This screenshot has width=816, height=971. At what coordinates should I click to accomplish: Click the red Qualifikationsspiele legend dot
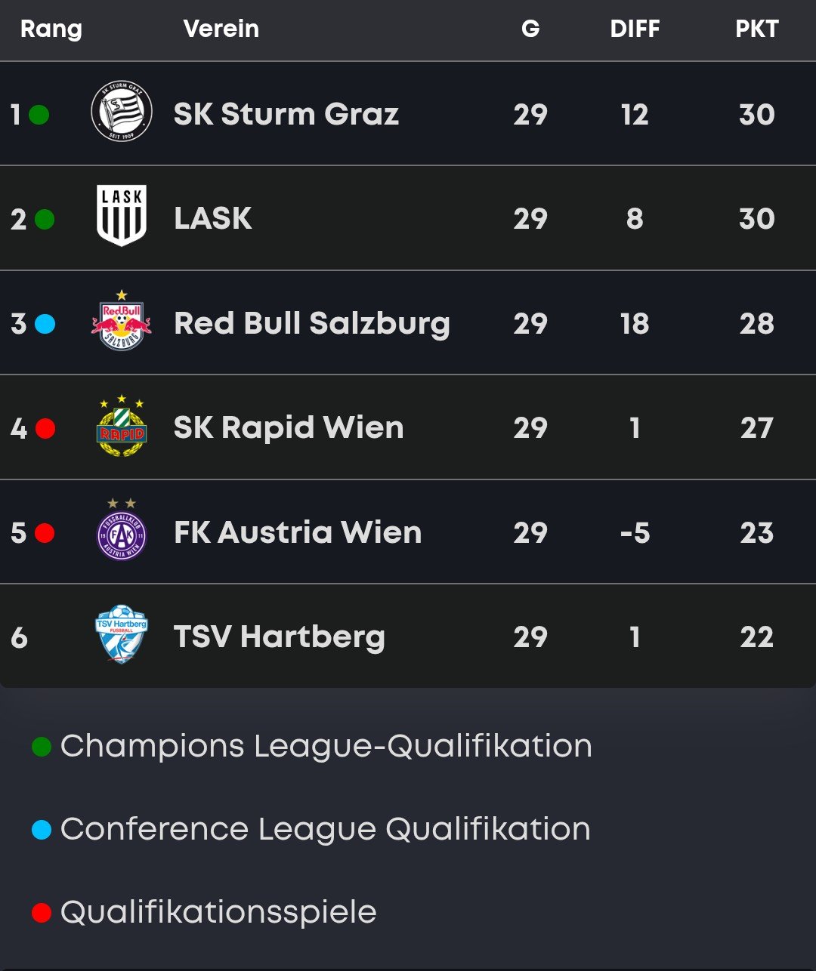click(42, 913)
